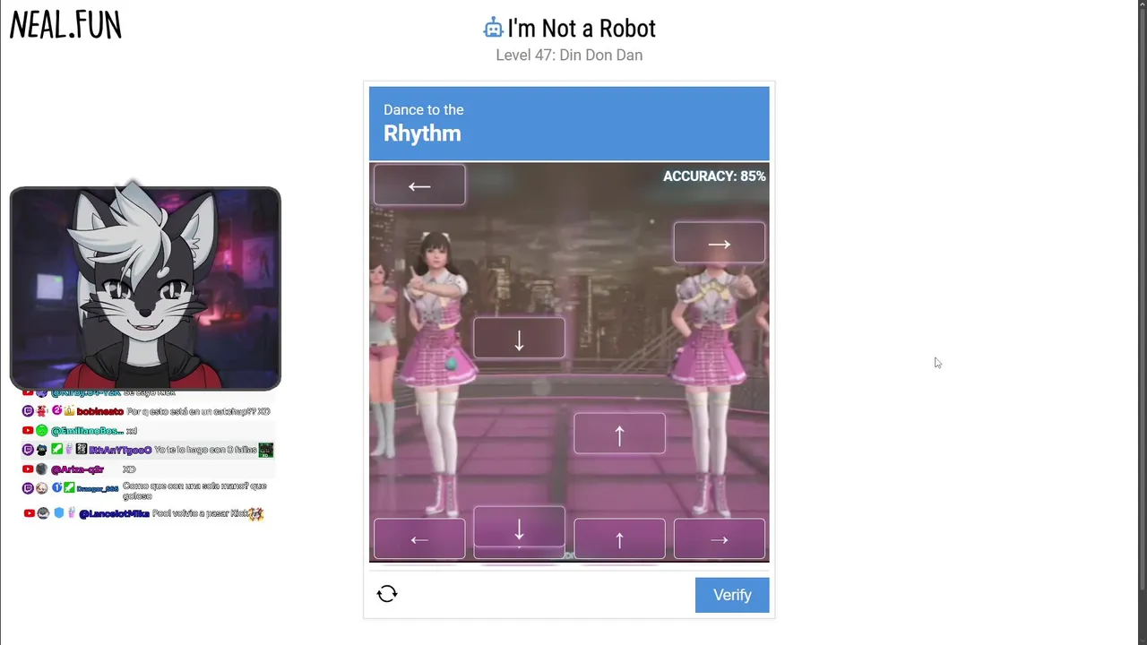The image size is (1147, 645).
Task: Click the circular refresh icon left of Verify
Action: point(387,594)
